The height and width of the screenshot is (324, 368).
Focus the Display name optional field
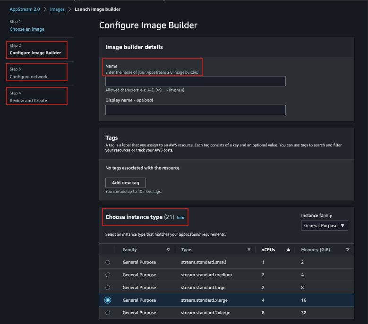click(x=195, y=110)
